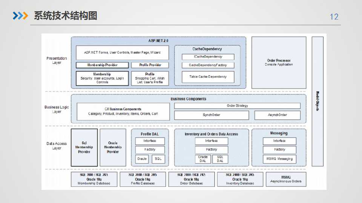362x203 pixels.
Task: Select the Order Processor Console Application box
Action: click(x=279, y=62)
